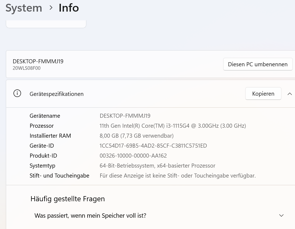Click the breadcrumb arrow between System and Info
The image size is (295, 229).
[51, 8]
